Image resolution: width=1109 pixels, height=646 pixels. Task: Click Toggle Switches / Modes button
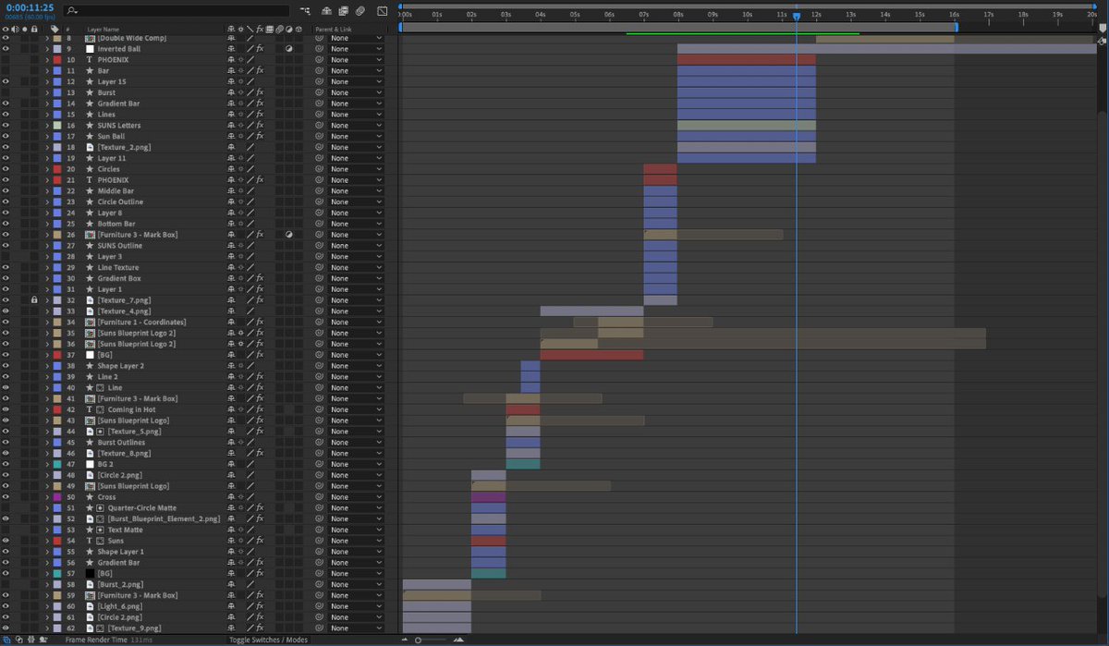tap(268, 640)
